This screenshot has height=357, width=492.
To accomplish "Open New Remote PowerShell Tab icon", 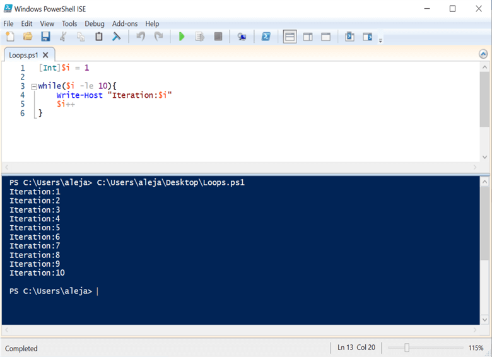I will (242, 37).
